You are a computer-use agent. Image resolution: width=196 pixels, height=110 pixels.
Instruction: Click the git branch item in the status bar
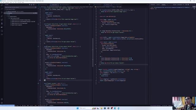click(17, 105)
